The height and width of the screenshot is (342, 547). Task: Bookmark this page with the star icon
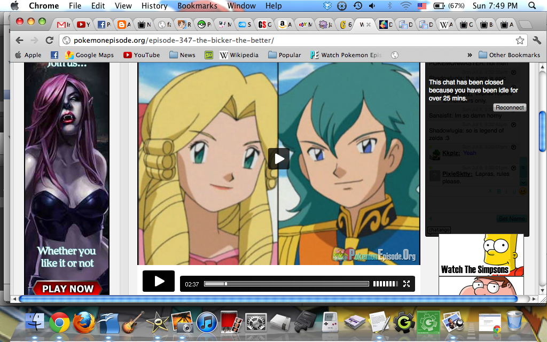(x=520, y=41)
